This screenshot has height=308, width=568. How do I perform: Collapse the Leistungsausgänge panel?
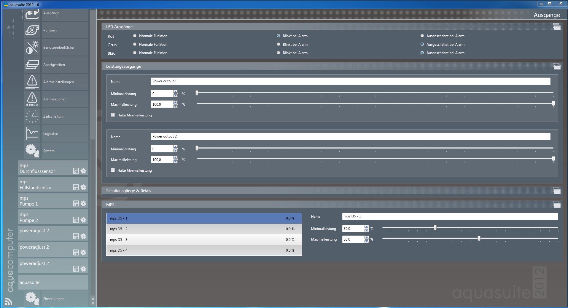556,66
